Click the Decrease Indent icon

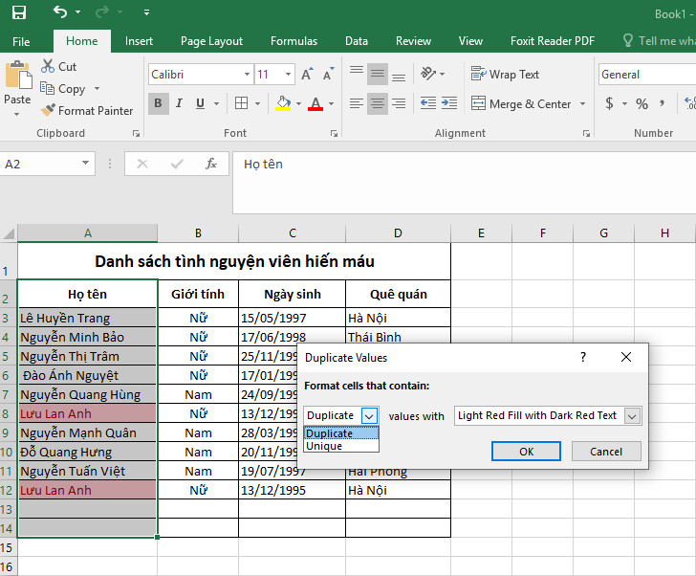427,103
